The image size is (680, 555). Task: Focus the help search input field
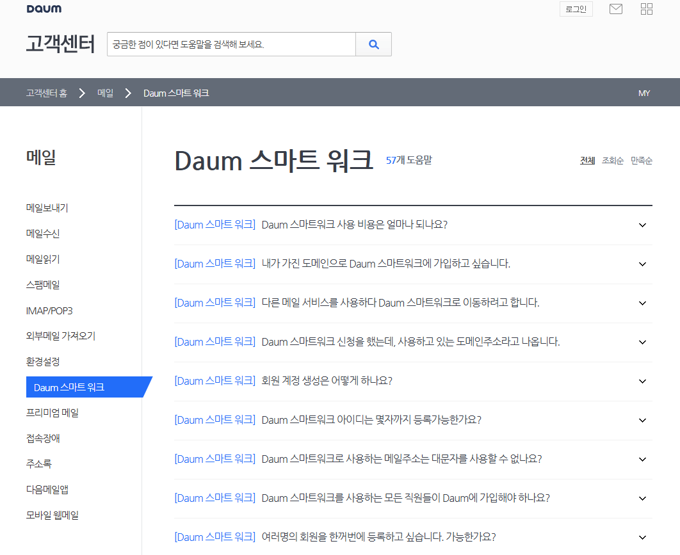click(231, 44)
